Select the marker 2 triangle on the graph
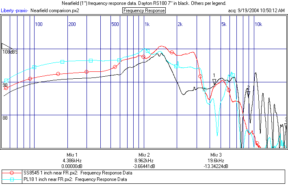This screenshot has width=288, height=185. pyautogui.click(x=248, y=92)
